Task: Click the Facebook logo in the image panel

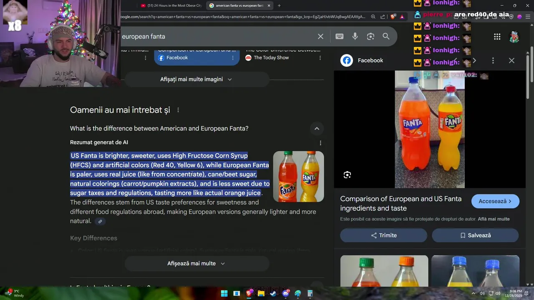Action: [x=347, y=60]
